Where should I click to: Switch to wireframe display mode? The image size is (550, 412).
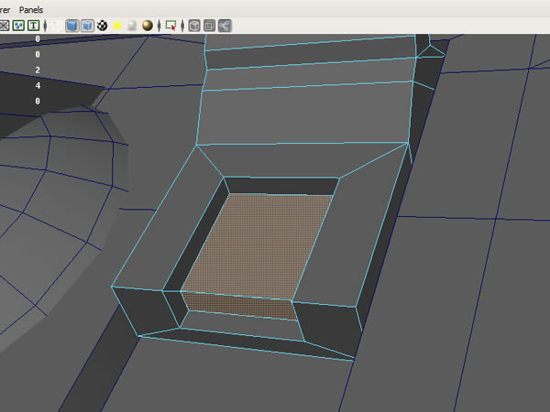[56, 25]
